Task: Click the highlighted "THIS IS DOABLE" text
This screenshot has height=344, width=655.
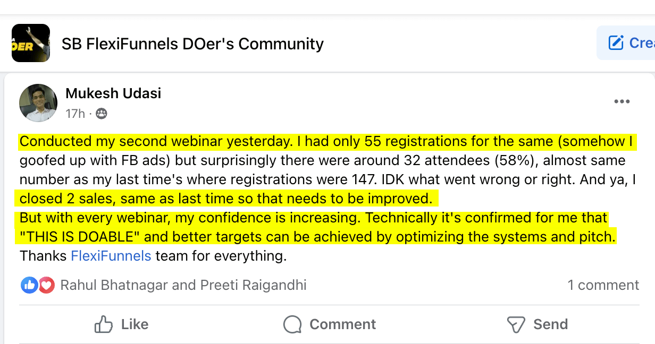Action: 80,237
